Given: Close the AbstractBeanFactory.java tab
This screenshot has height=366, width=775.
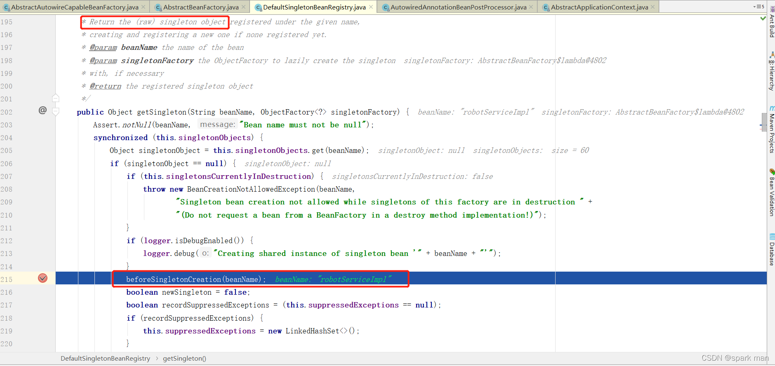Looking at the screenshot, I should tap(243, 7).
